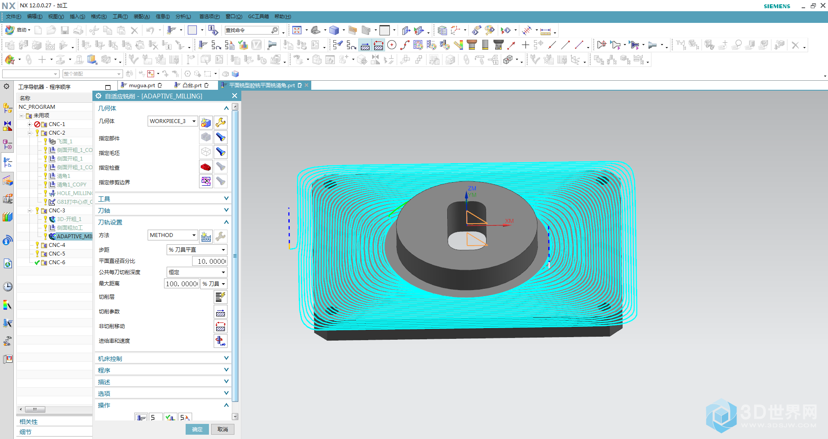Open the 几何体 WORKPIECE_3 dropdown
The height and width of the screenshot is (439, 828).
pyautogui.click(x=194, y=121)
